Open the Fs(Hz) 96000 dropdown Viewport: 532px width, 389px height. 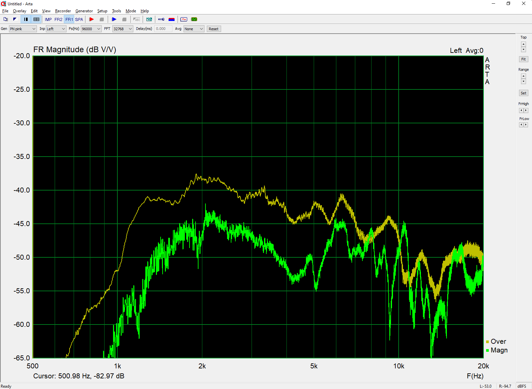[91, 29]
